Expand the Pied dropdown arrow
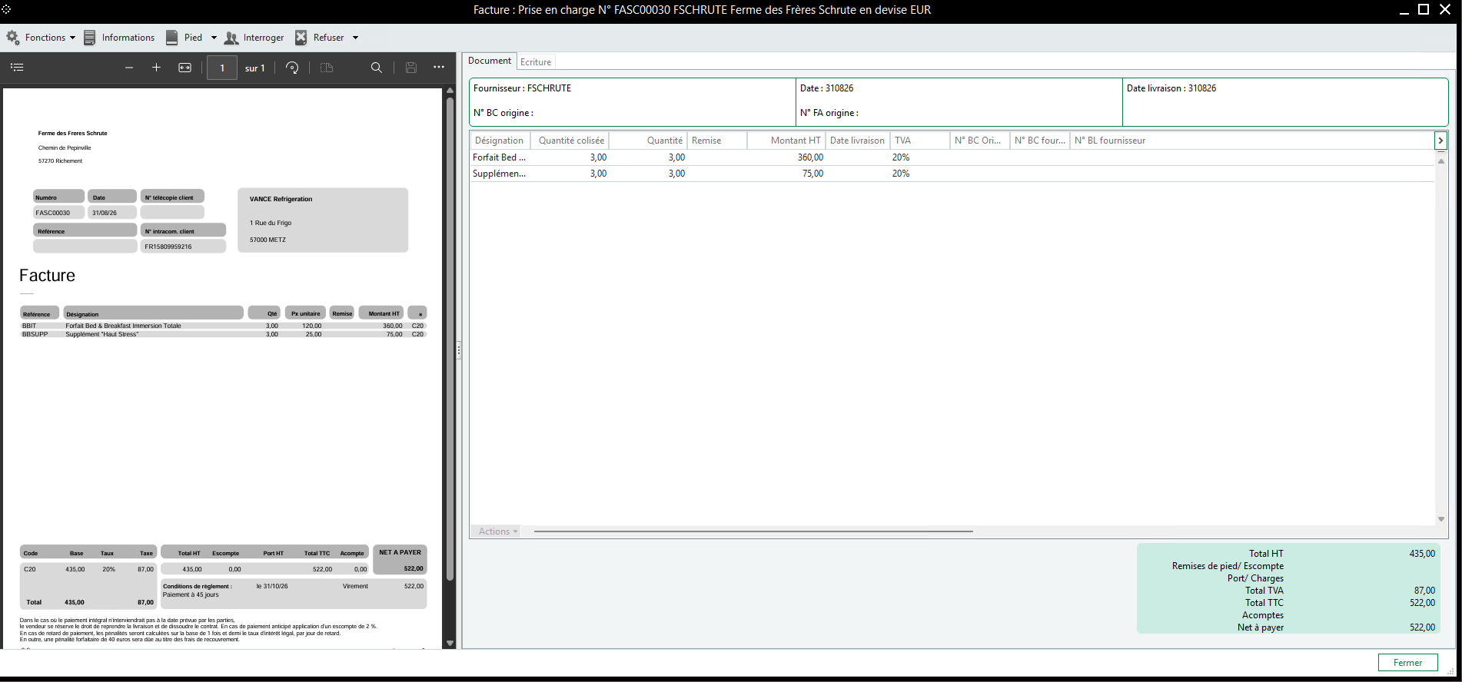The image size is (1462, 682). point(214,38)
